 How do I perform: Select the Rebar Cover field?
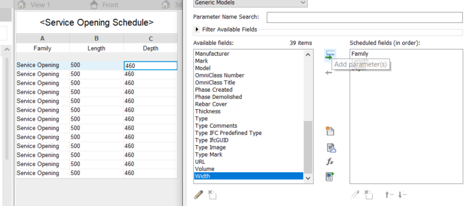click(211, 104)
